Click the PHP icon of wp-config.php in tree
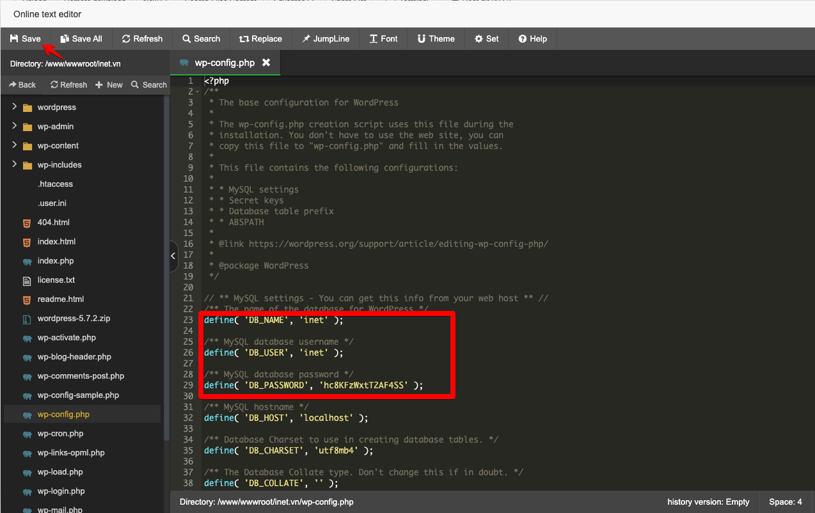The width and height of the screenshot is (815, 513). [x=27, y=414]
